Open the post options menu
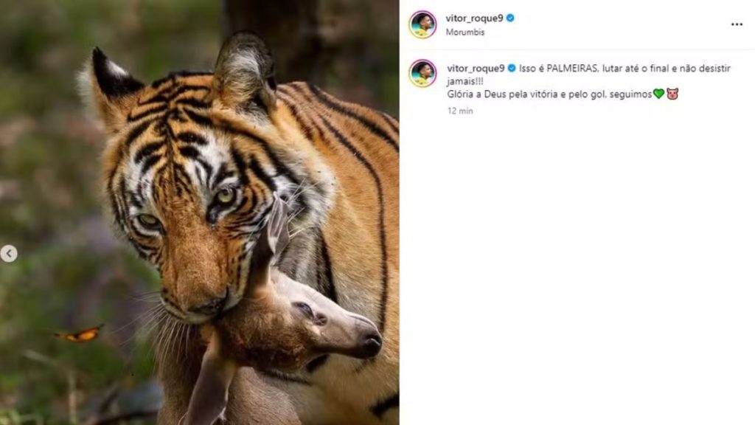 (x=736, y=24)
